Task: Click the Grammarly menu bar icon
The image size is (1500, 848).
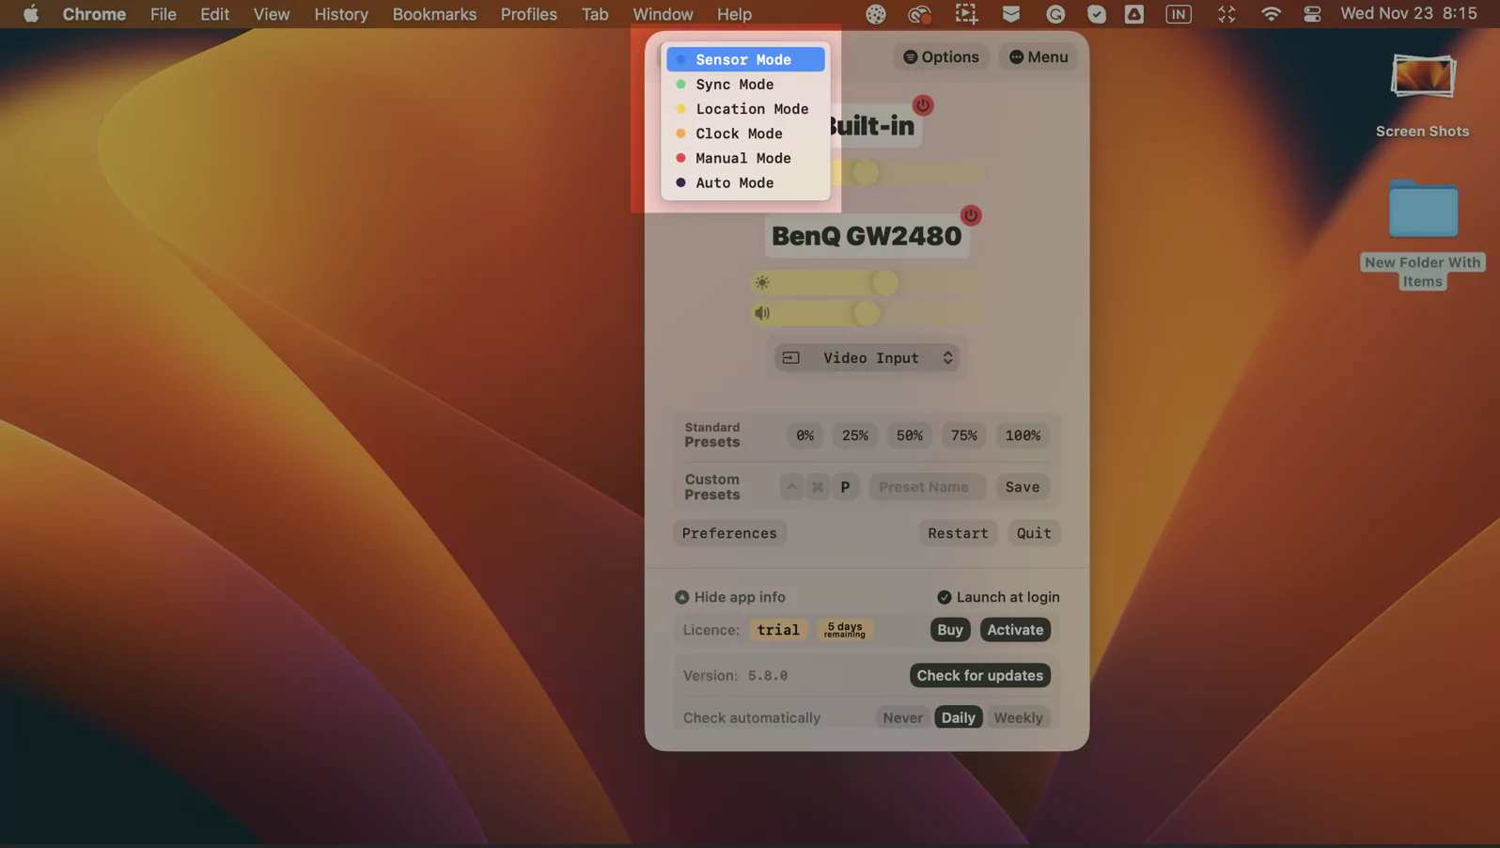Action: tap(1055, 14)
